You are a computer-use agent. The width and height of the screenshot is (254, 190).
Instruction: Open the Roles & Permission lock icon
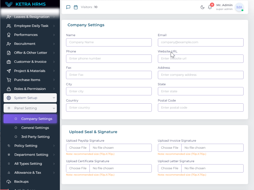(8, 89)
